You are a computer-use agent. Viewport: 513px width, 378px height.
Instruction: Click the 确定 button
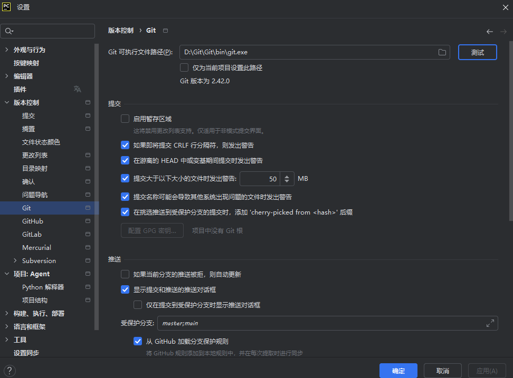click(398, 371)
